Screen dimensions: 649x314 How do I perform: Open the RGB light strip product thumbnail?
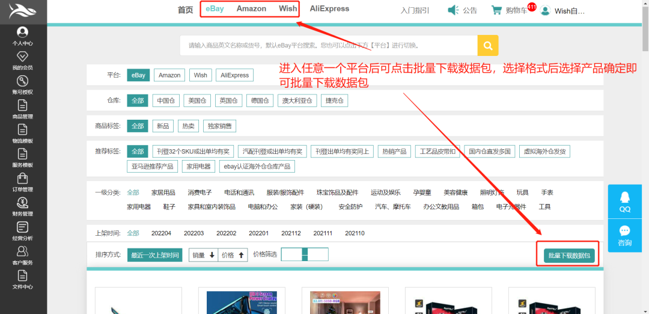(x=345, y=303)
